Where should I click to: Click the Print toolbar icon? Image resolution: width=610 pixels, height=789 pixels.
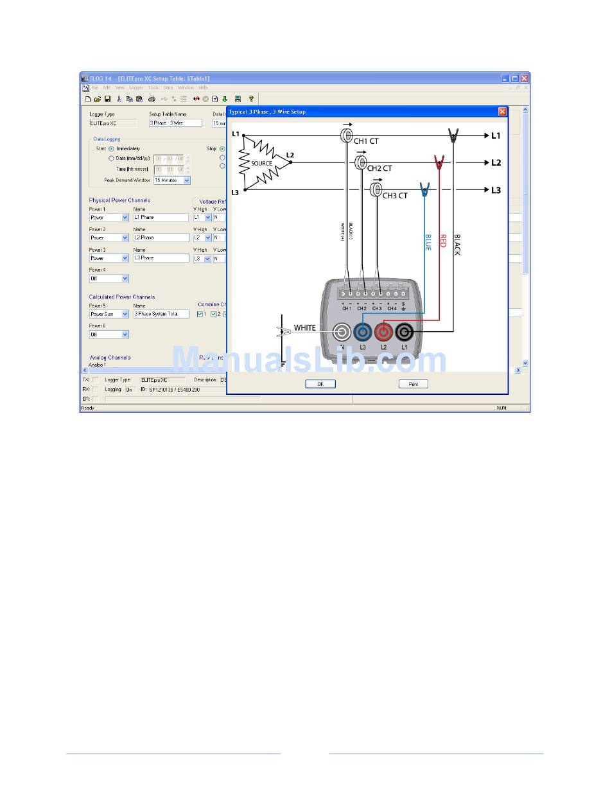tap(152, 100)
